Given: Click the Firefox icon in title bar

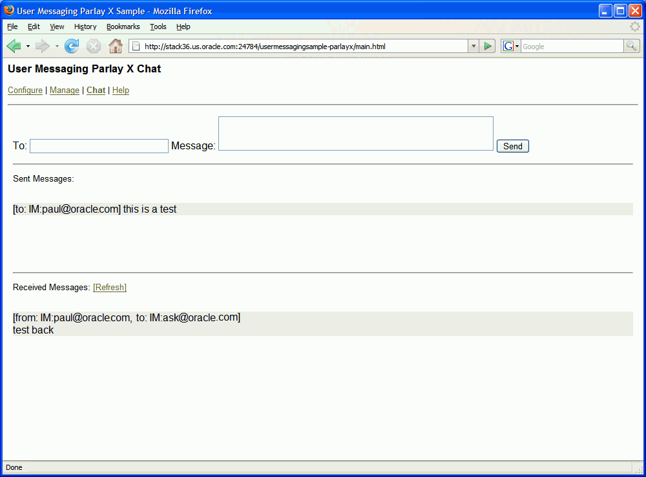Looking at the screenshot, I should click(8, 10).
